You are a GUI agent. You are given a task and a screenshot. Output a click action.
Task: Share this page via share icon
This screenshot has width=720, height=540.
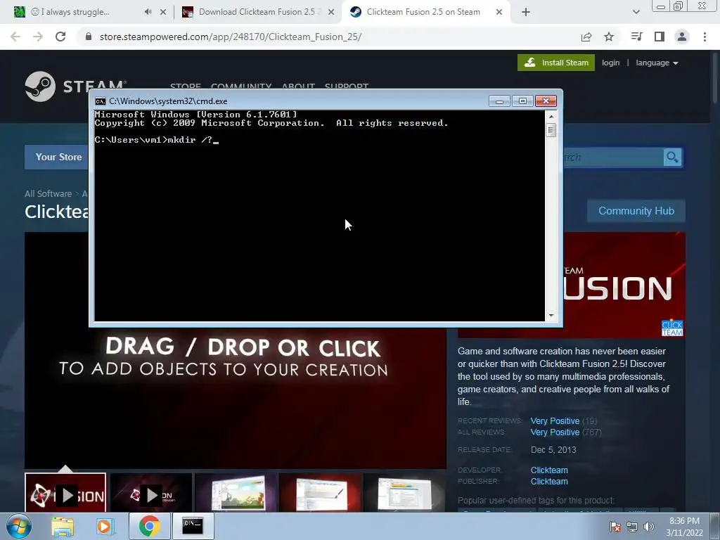coord(586,37)
